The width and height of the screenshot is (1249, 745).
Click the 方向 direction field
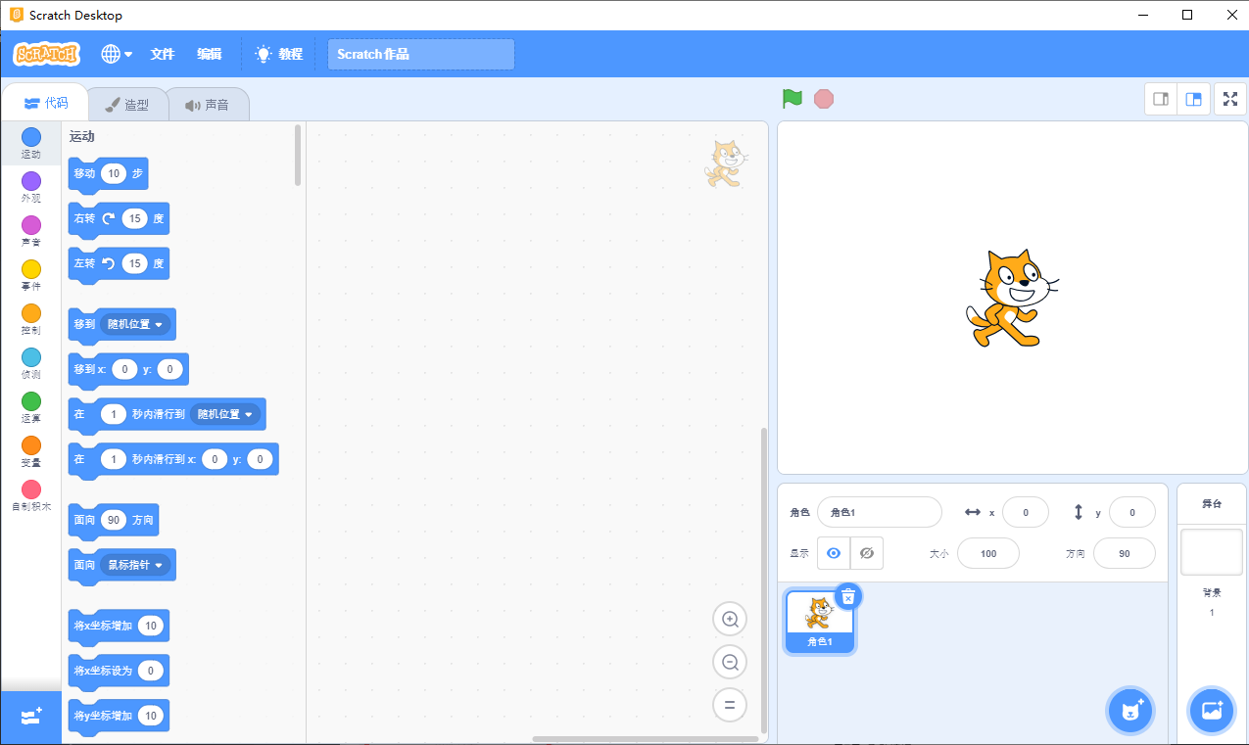click(1125, 553)
